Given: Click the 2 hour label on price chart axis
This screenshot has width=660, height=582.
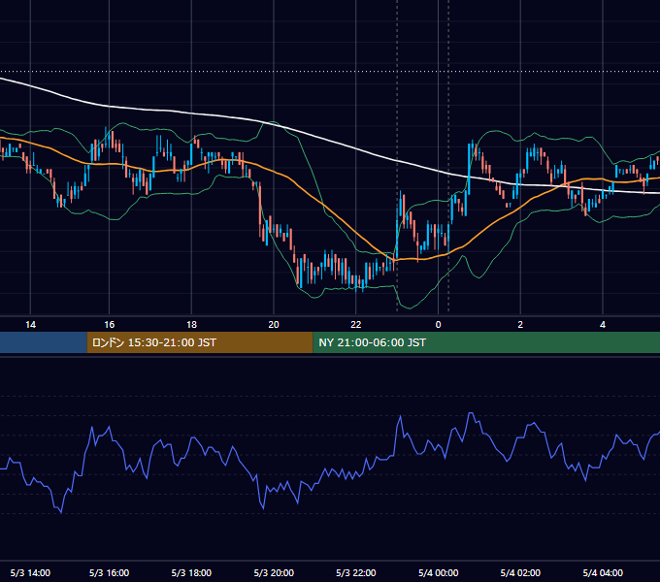Looking at the screenshot, I should coord(520,325).
